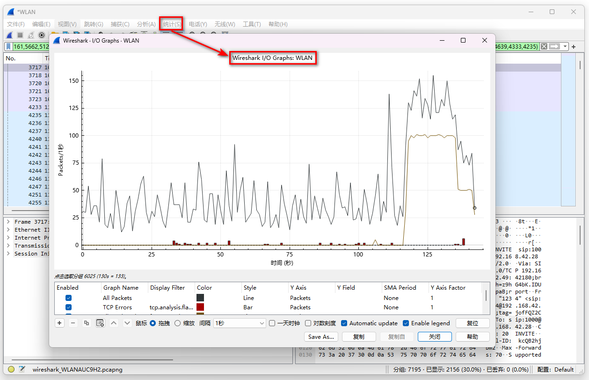Open the filter bookmark icon
589x380 pixels.
point(9,46)
